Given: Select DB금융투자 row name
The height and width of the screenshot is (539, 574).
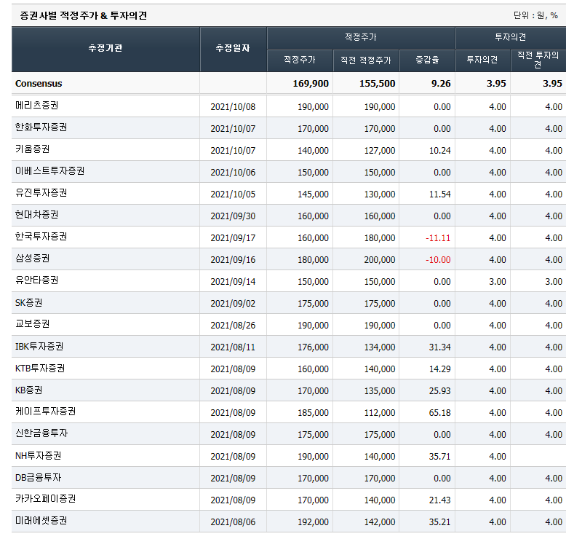Looking at the screenshot, I should coord(38,477).
